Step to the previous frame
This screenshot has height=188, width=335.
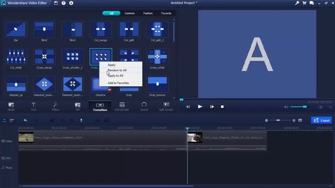click(x=188, y=107)
